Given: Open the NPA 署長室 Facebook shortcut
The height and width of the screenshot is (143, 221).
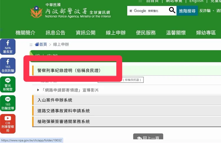Looking at the screenshot, I should (8, 47).
